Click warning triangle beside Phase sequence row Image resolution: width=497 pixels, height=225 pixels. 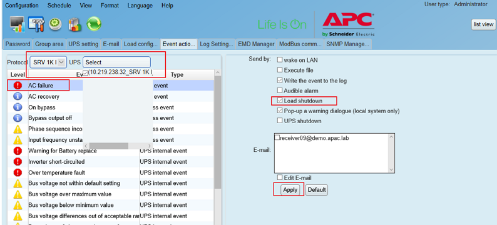(x=18, y=129)
